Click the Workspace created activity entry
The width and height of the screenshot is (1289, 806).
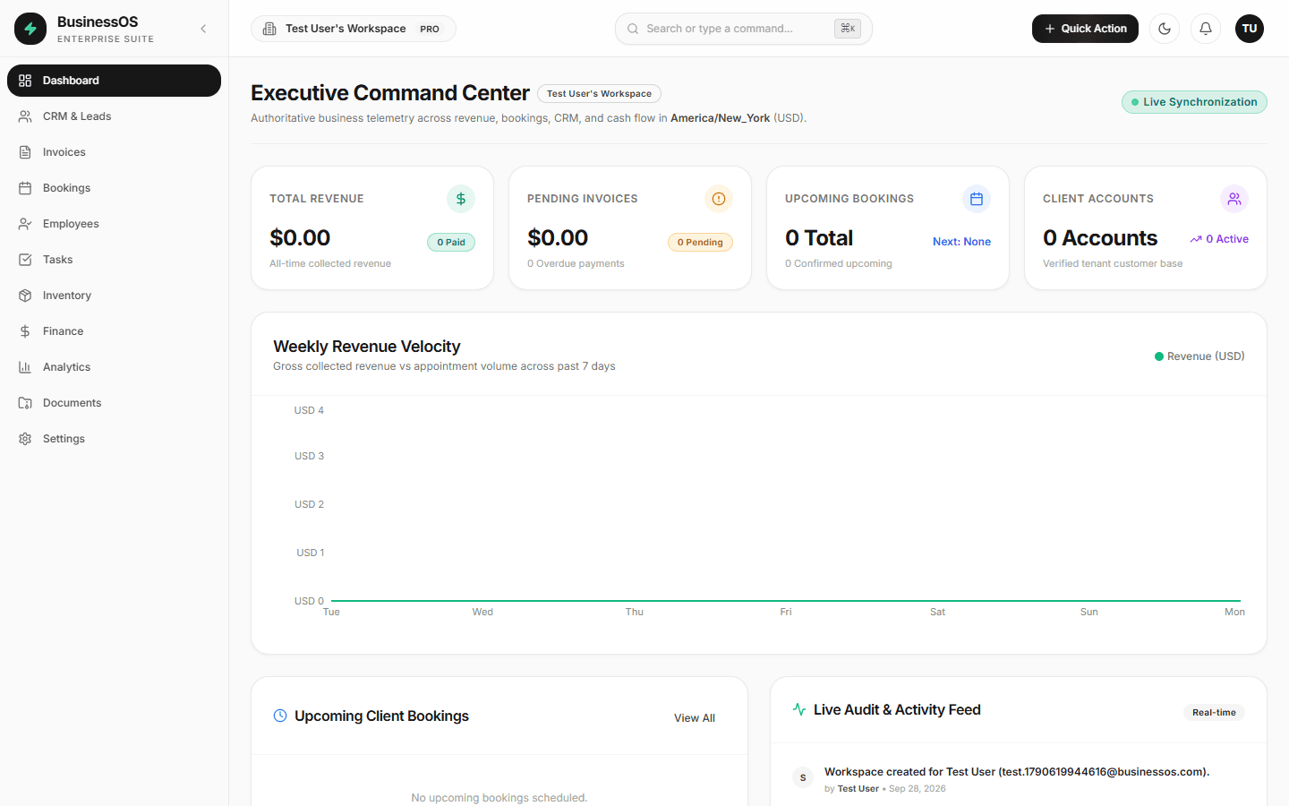(x=1019, y=779)
